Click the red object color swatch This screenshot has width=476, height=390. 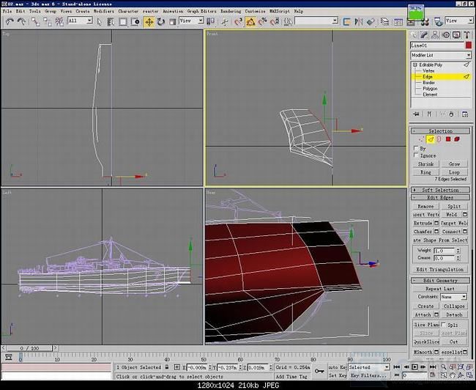pyautogui.click(x=469, y=45)
